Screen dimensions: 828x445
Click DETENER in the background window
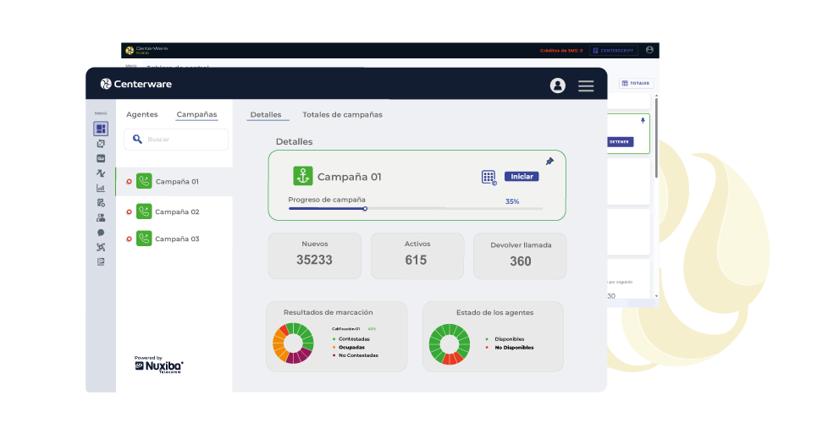620,142
